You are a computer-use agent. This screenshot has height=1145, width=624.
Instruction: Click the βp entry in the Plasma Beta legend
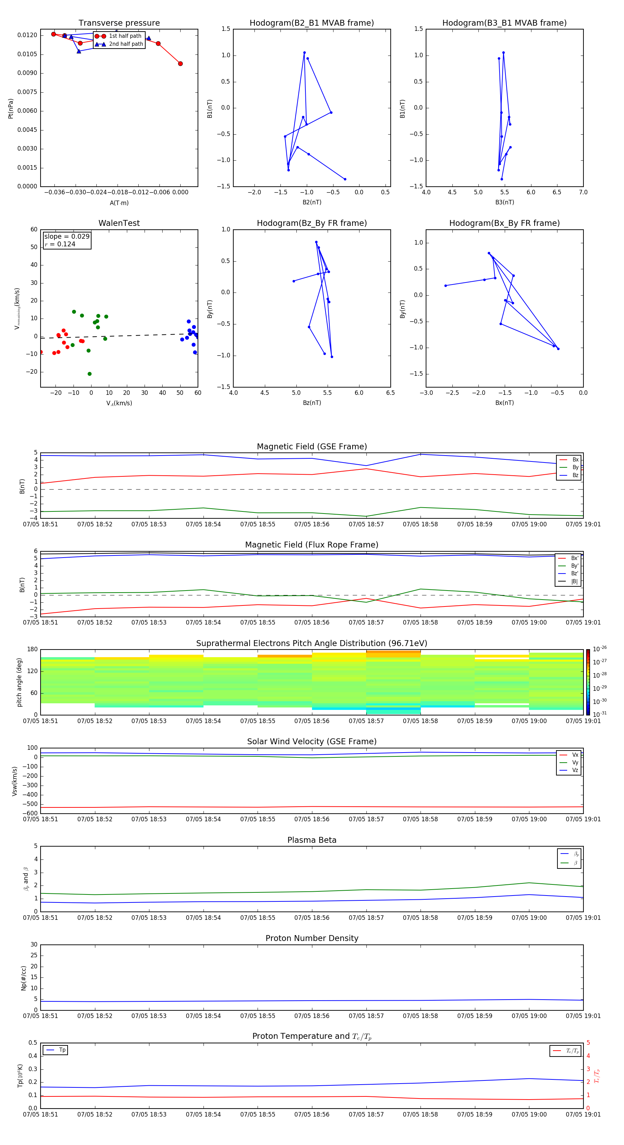569,854
